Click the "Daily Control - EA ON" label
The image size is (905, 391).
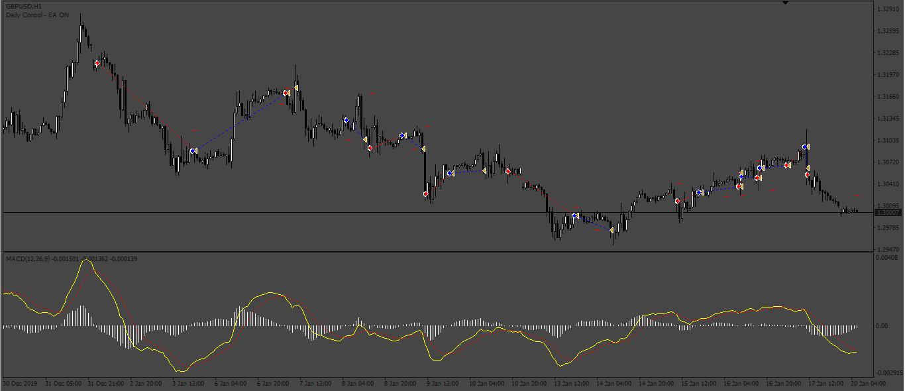point(37,15)
